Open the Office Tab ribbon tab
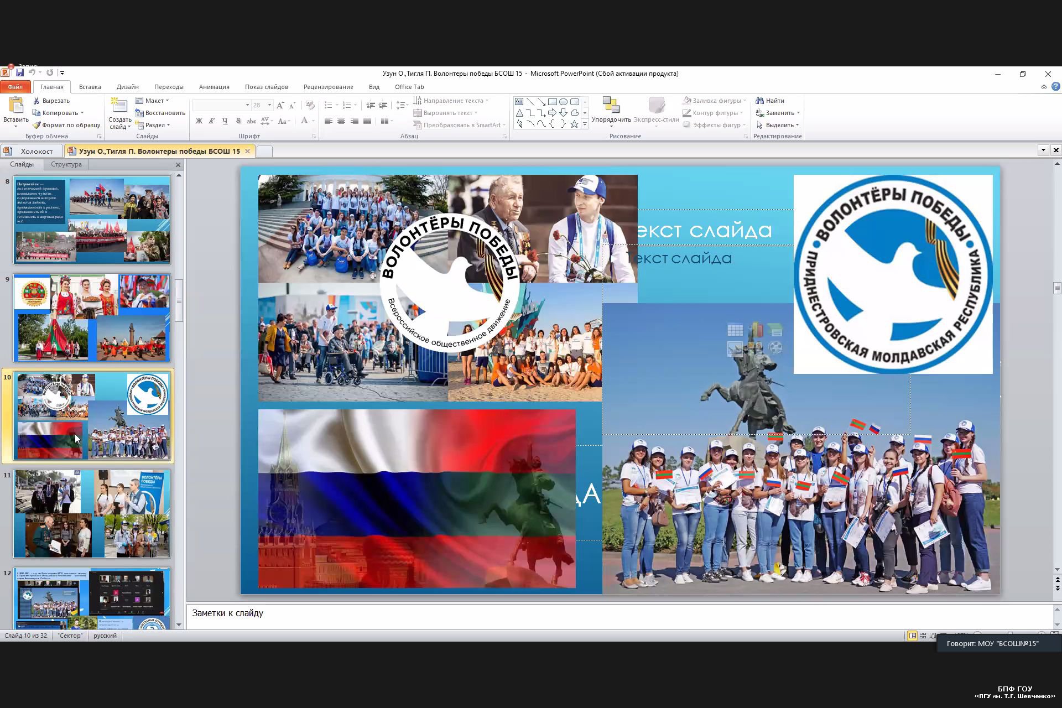This screenshot has width=1062, height=708. 409,87
